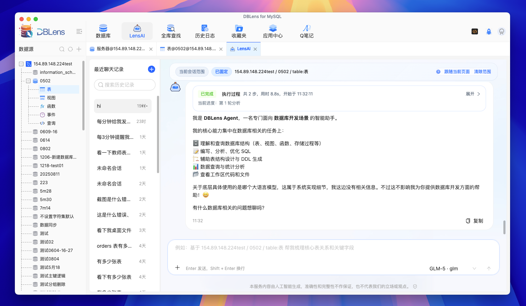Select database 不设置字符集默认

57,217
